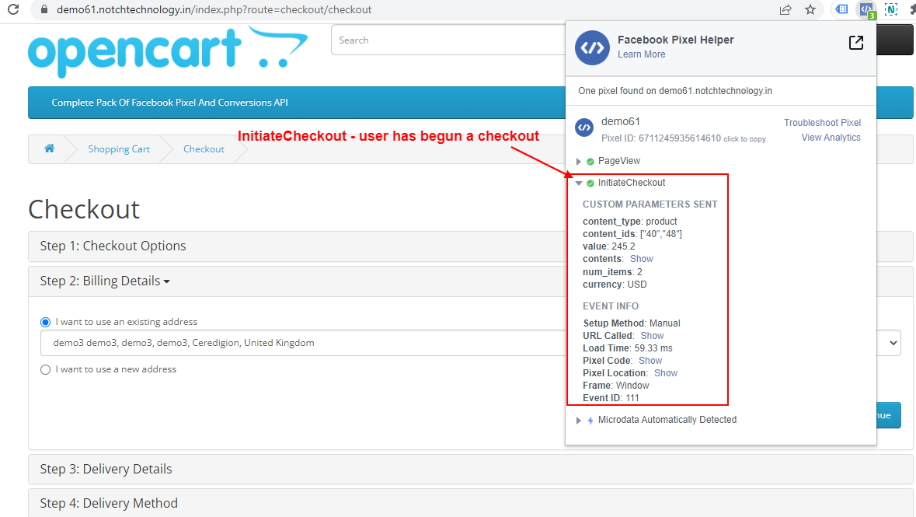Click the 'content_type: product' parameter
The width and height of the screenshot is (916, 517).
pyautogui.click(x=630, y=222)
